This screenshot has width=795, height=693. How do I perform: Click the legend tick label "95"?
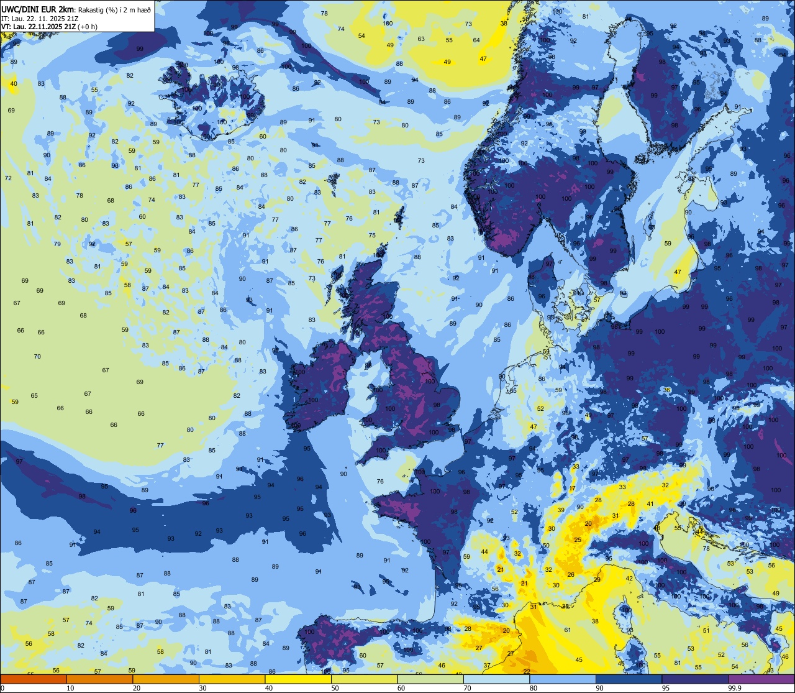click(x=666, y=688)
